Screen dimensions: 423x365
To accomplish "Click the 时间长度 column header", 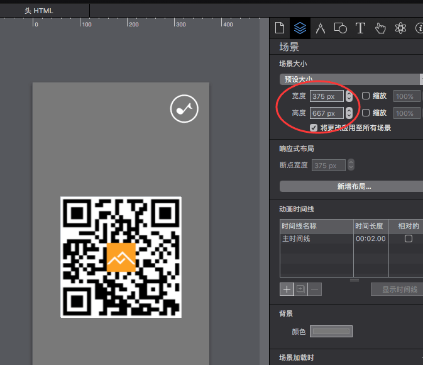I will click(x=371, y=226).
